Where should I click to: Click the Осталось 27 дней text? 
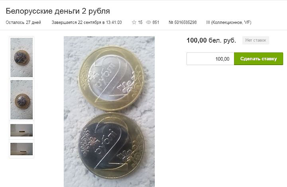[24, 22]
